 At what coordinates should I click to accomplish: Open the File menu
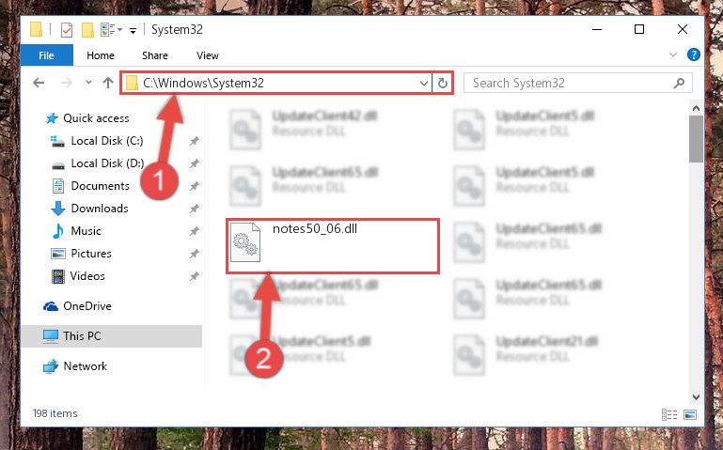click(47, 55)
